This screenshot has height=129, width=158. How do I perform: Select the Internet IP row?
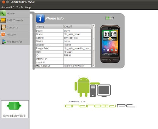[x=64, y=59]
